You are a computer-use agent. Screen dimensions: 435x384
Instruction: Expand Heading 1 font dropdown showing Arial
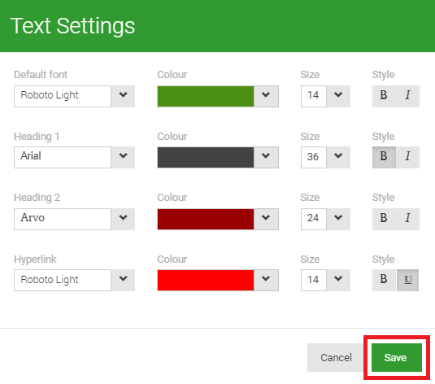[x=123, y=157]
